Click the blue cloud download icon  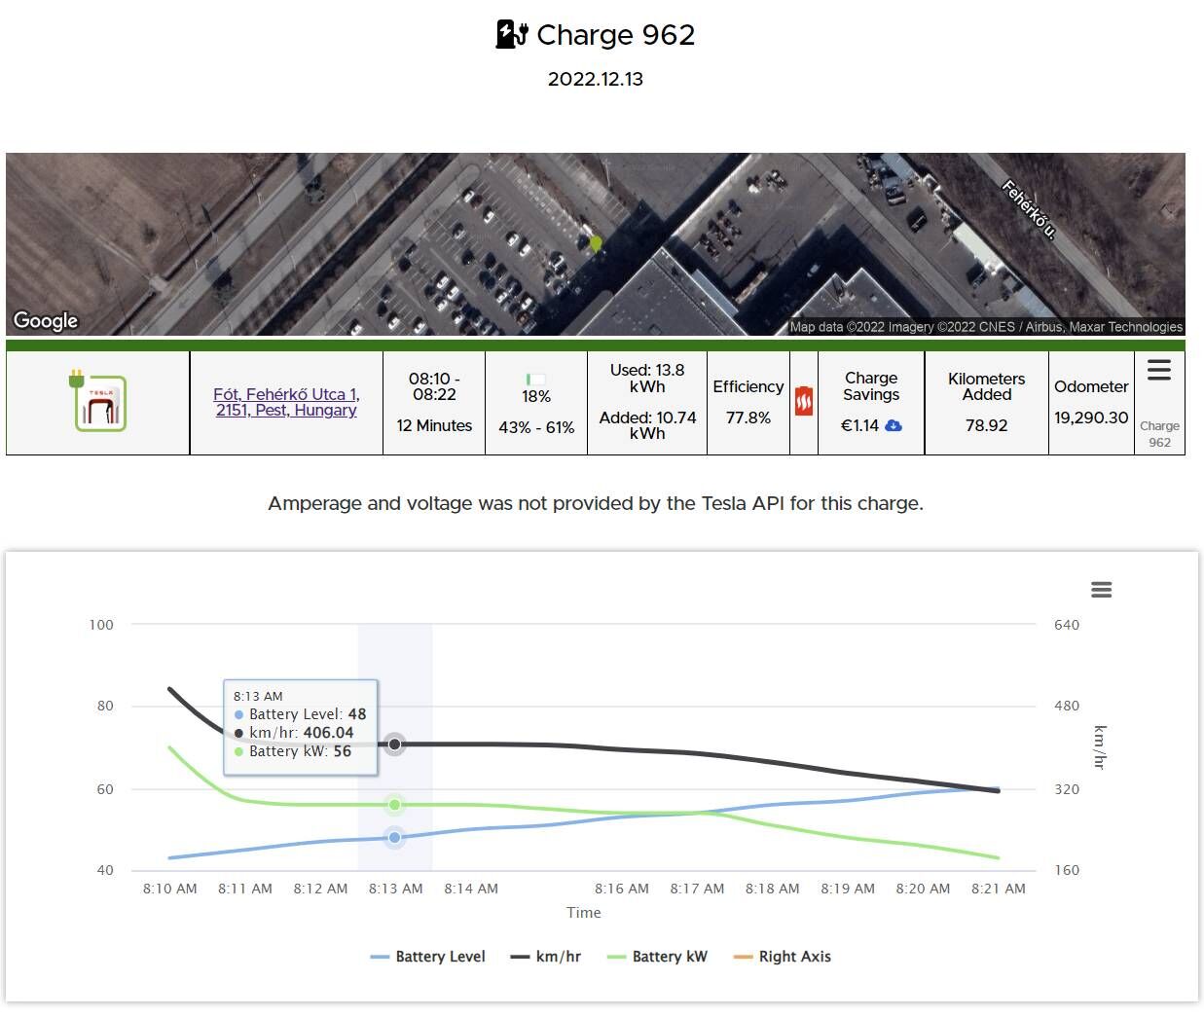(x=894, y=425)
